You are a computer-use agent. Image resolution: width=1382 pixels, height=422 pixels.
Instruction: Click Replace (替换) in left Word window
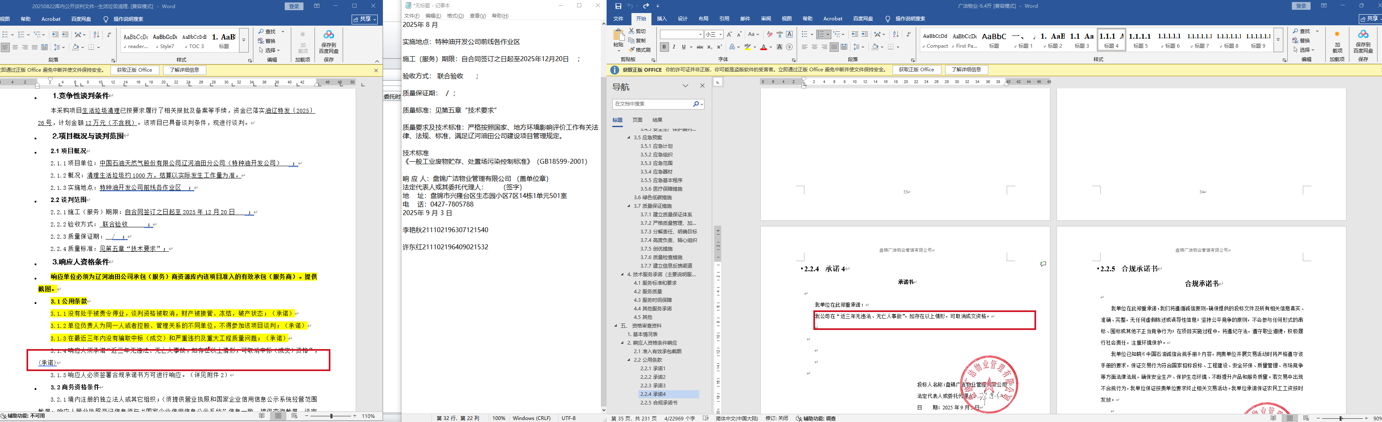point(267,41)
